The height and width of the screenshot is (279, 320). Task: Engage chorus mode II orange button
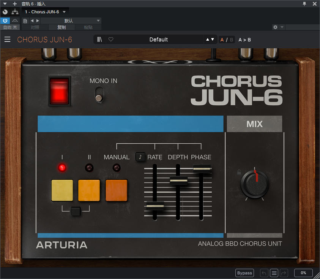coord(89,190)
